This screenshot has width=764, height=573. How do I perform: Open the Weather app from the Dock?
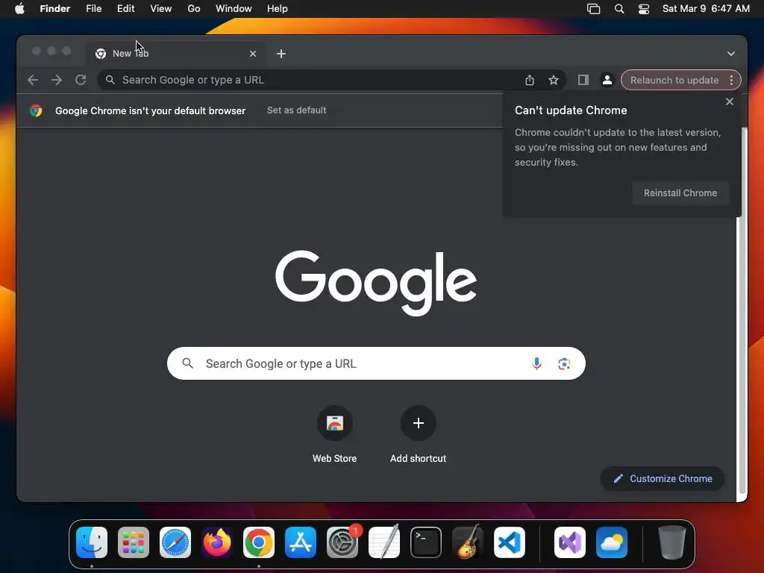612,542
